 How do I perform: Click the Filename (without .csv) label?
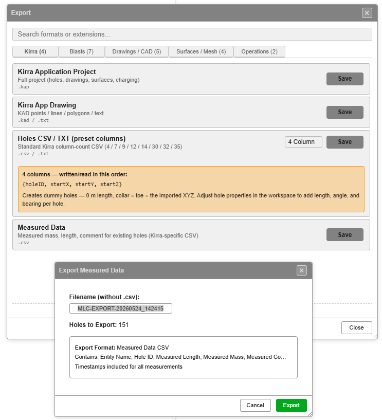tap(104, 297)
